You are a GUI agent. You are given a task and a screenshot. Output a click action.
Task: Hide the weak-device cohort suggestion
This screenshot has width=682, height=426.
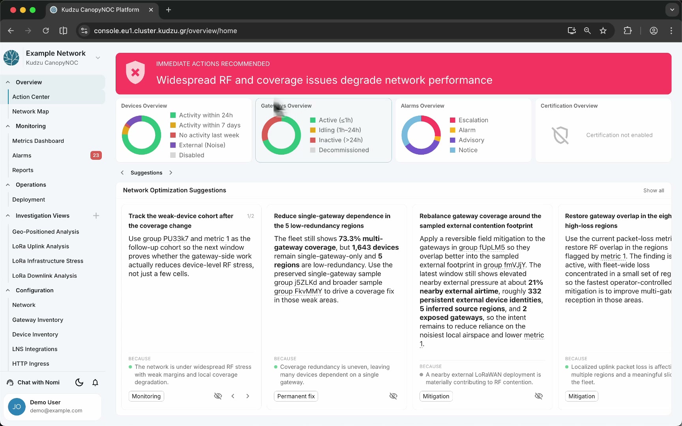click(x=218, y=396)
